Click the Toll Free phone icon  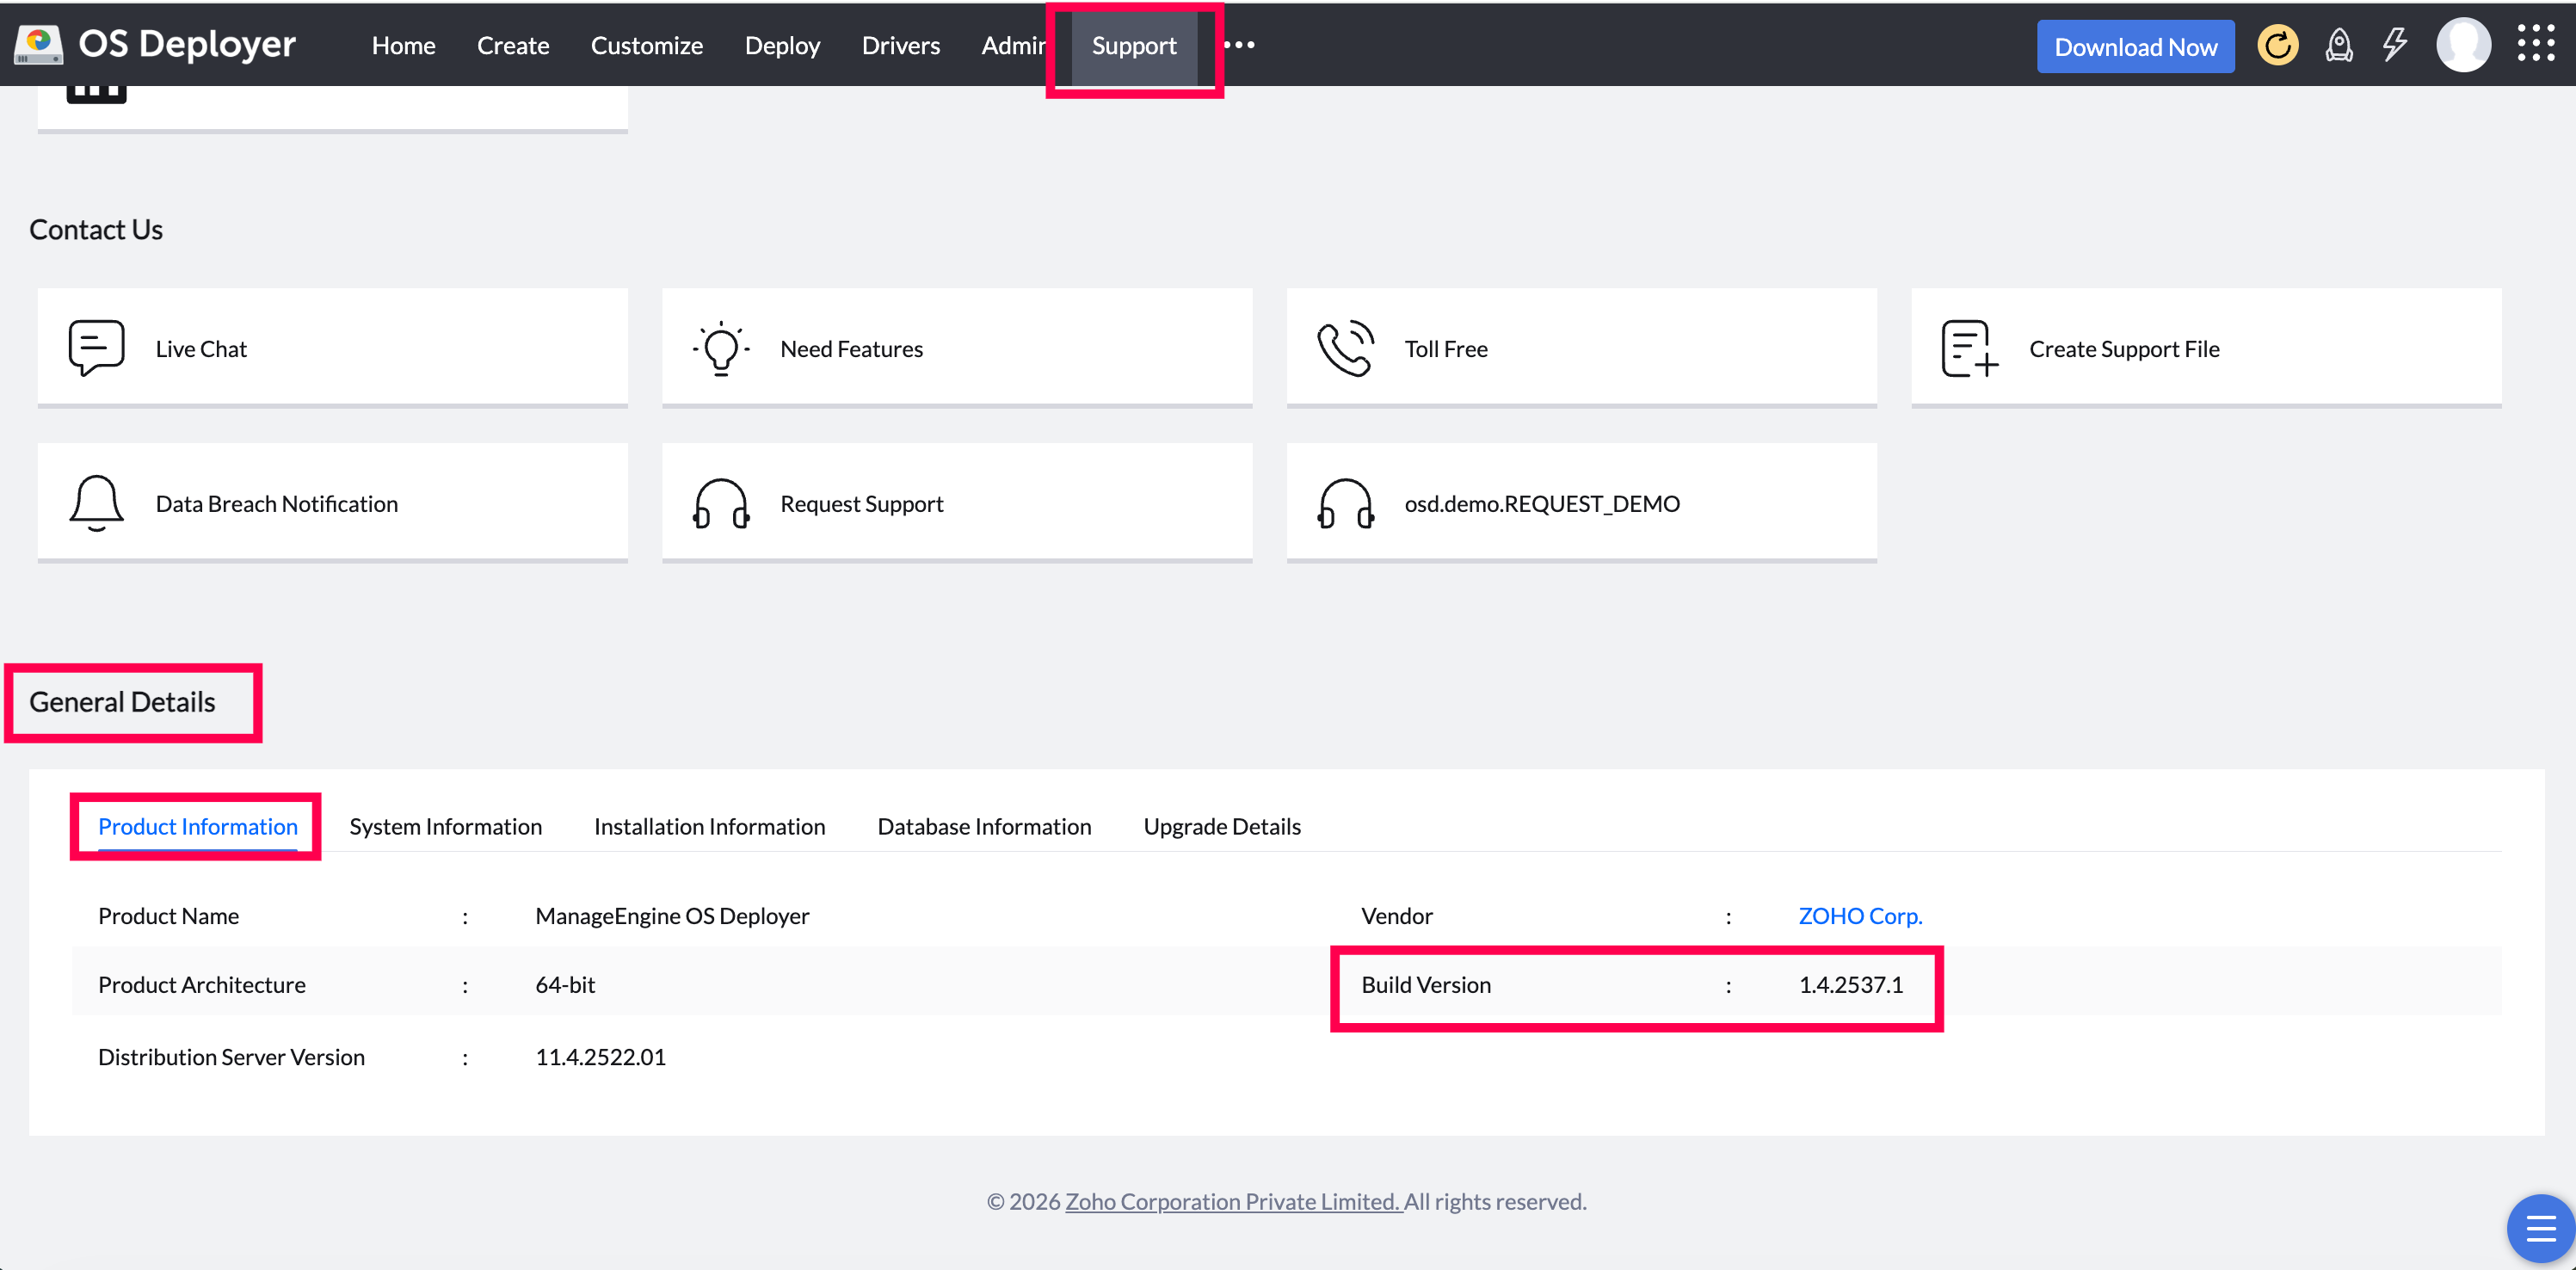click(1345, 348)
